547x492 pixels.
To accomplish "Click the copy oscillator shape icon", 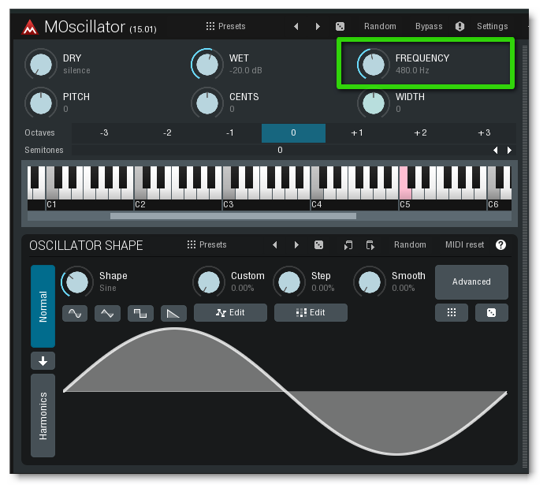I will tap(348, 245).
